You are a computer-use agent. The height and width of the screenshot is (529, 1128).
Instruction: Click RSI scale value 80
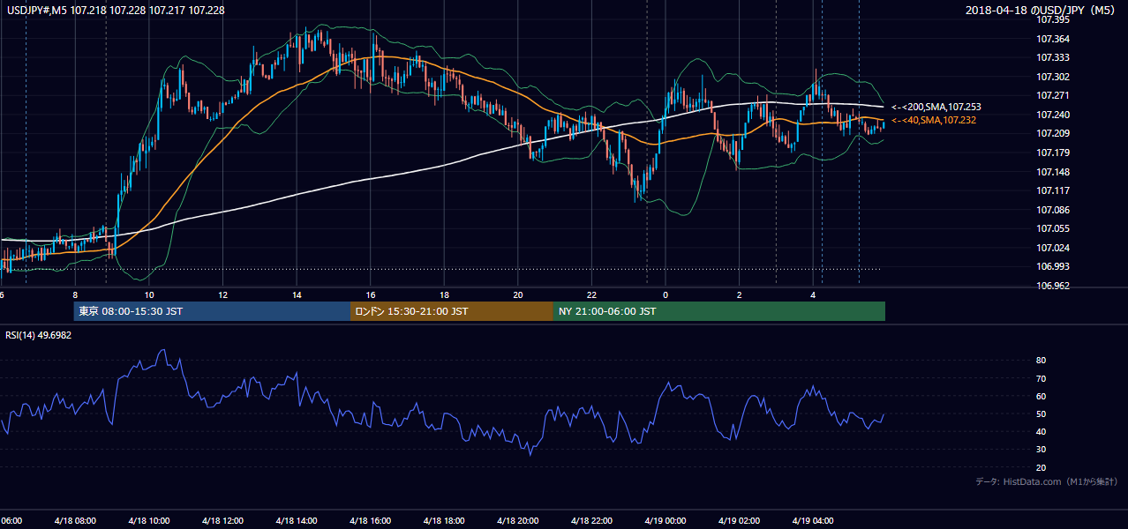point(1042,361)
